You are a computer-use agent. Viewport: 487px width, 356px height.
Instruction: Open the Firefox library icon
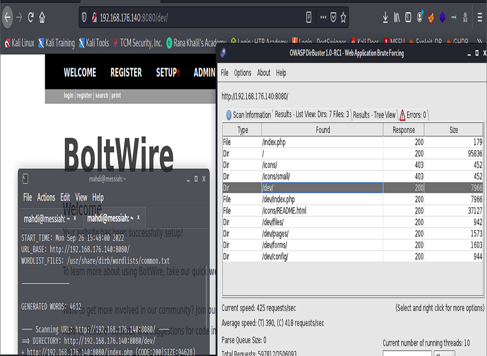click(397, 18)
